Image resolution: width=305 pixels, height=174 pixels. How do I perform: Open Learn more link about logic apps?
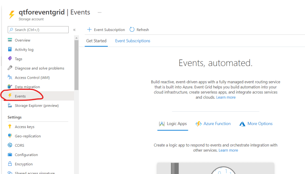(228, 150)
